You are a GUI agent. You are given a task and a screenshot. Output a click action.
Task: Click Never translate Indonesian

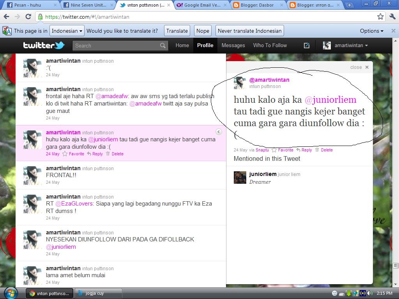click(x=250, y=31)
